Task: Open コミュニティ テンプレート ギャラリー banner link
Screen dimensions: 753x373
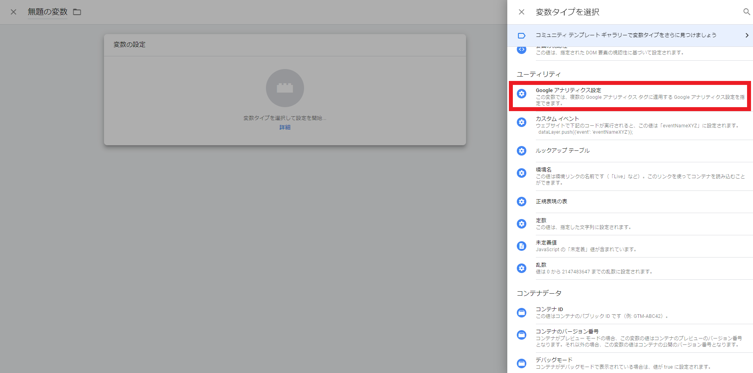Action: pos(630,35)
